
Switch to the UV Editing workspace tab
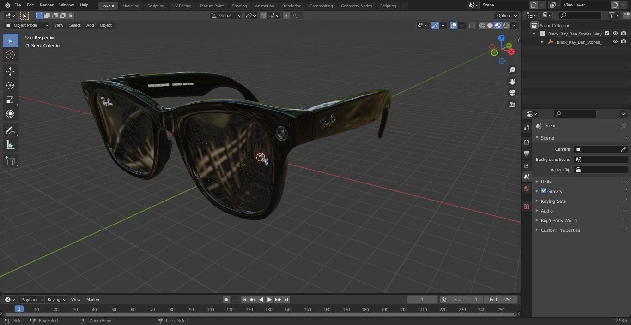(x=182, y=6)
